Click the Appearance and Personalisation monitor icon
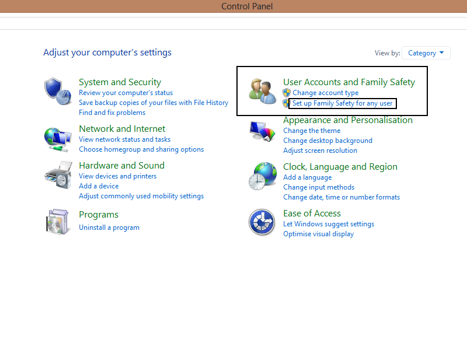The height and width of the screenshot is (350, 467). tap(262, 131)
